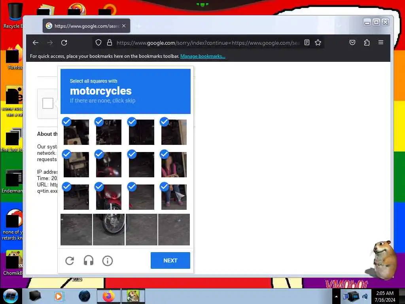Click the address bar URL field

coord(208,43)
